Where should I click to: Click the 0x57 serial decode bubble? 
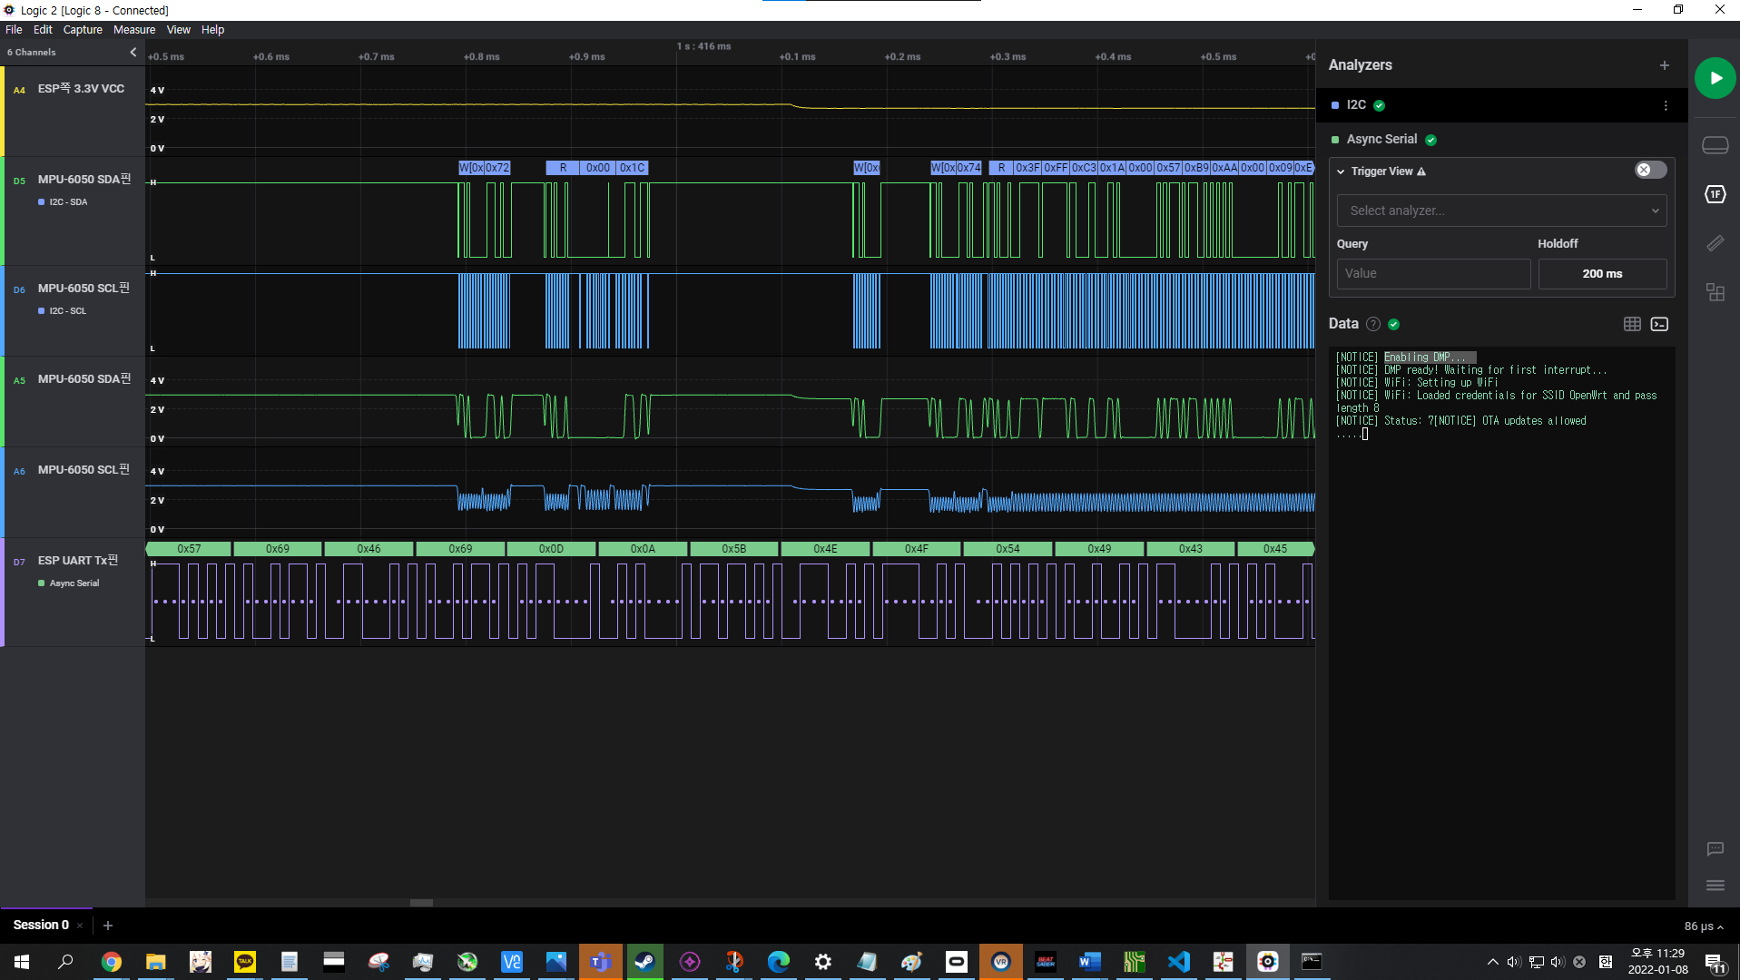pos(189,549)
